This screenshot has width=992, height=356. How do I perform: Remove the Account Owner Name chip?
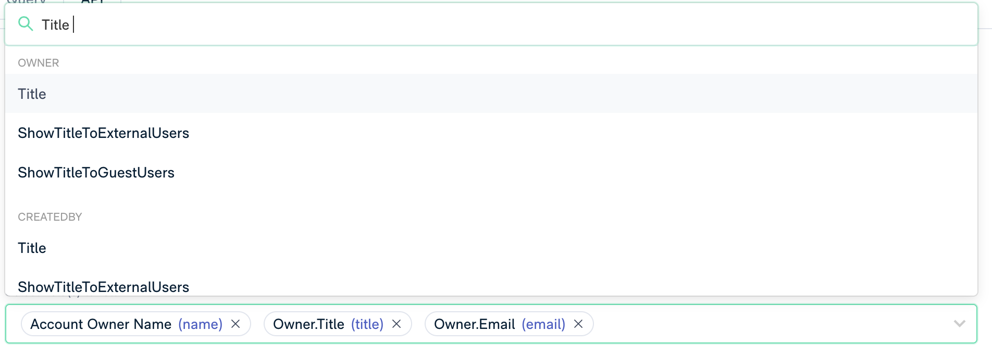(x=235, y=324)
